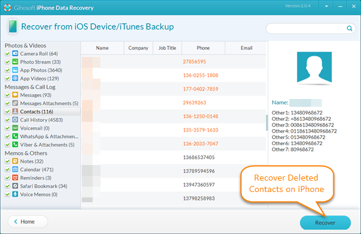The height and width of the screenshot is (234, 361).
Task: Toggle the Reminders (3) checkbox
Action: pyautogui.click(x=7, y=178)
